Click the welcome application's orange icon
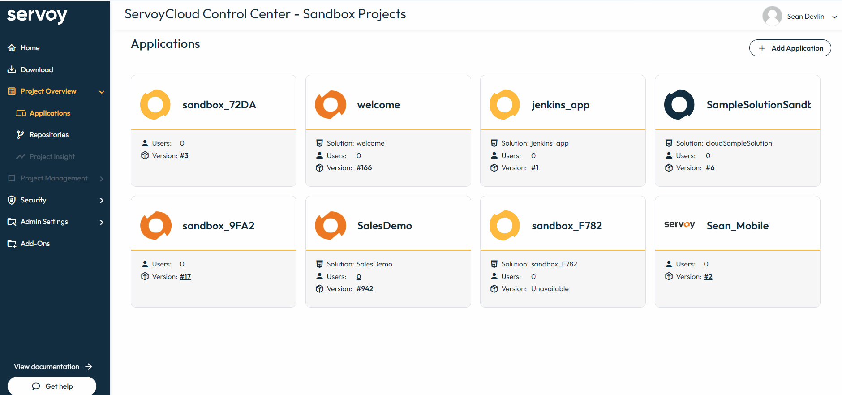Viewport: 842px width, 395px height. 331,105
